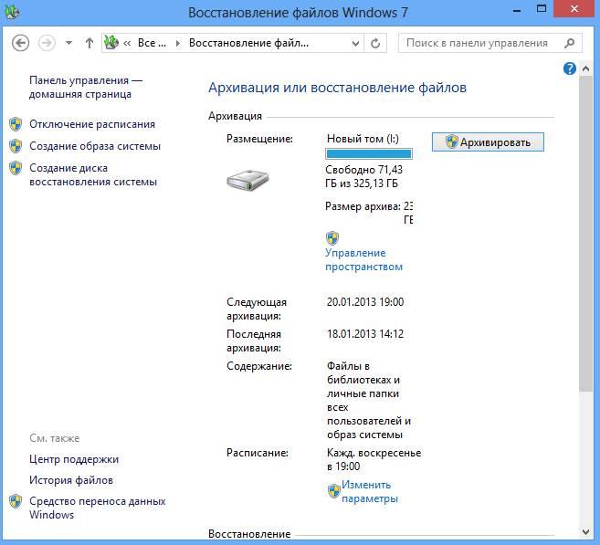600x545 pixels.
Task: Click the text 'Новый том (I:)'
Action: tap(363, 139)
